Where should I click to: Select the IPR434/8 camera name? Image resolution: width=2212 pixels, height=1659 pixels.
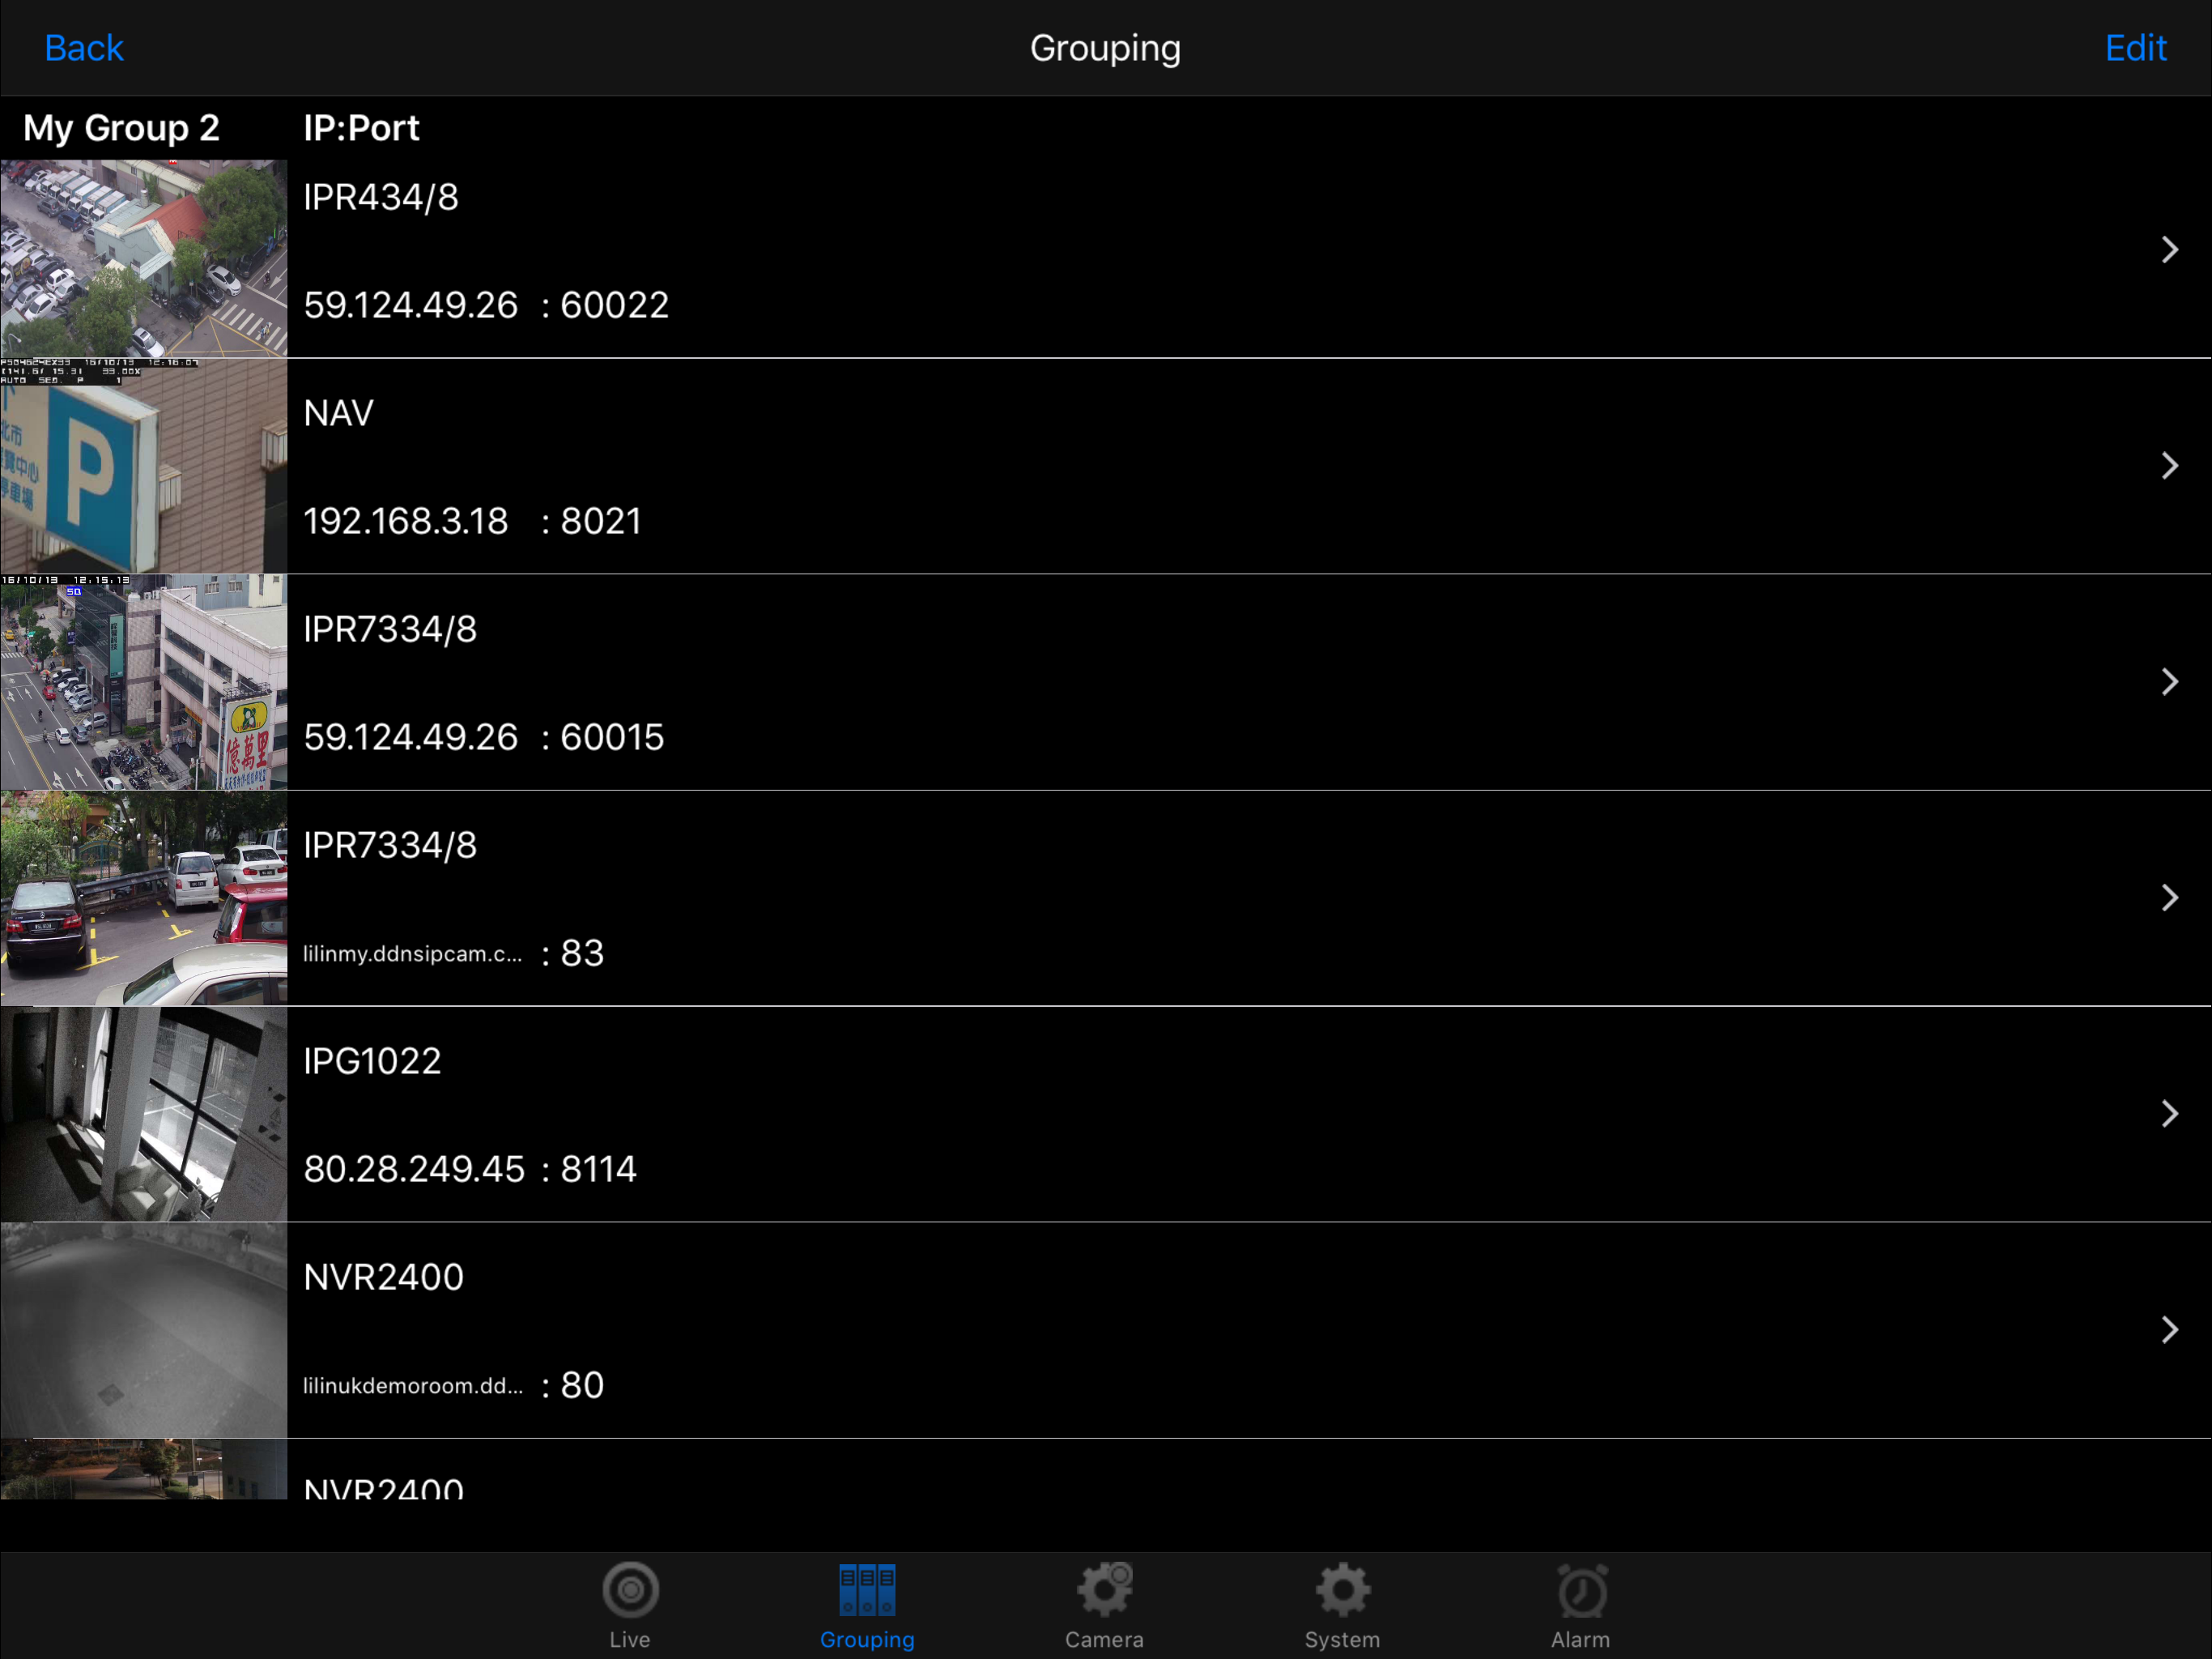381,198
